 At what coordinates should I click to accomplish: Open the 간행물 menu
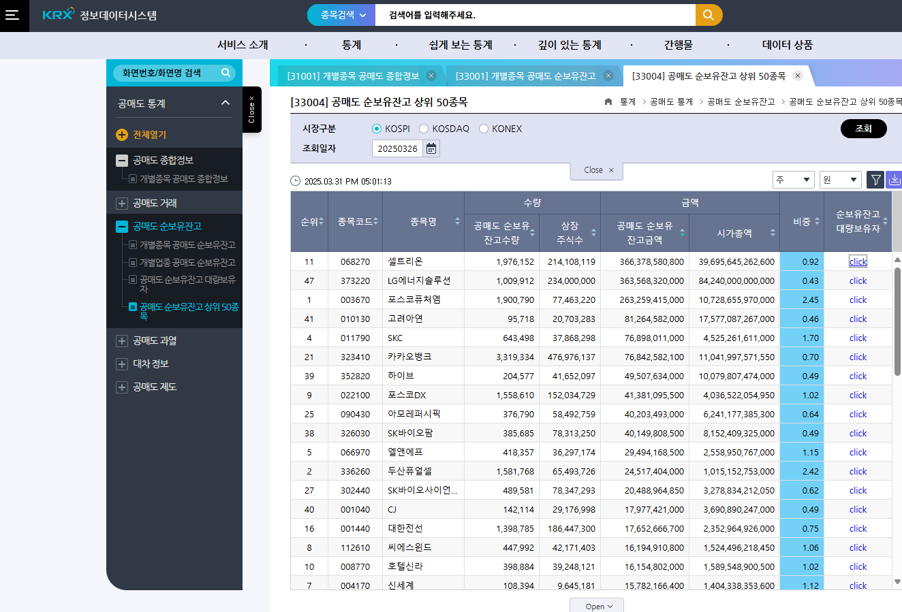coord(679,45)
